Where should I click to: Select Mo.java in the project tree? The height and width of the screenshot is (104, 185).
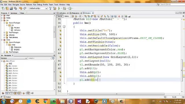click(17, 28)
